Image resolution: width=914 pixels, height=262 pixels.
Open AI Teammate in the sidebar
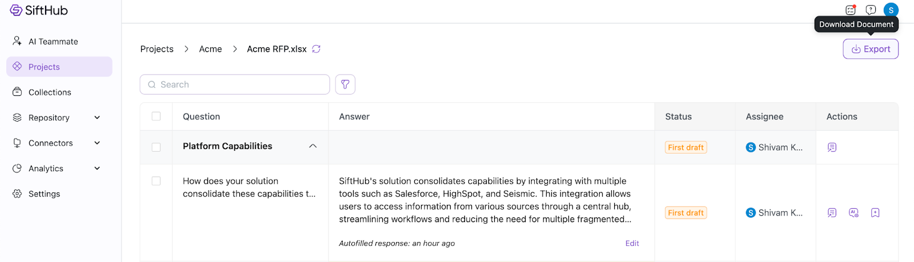click(x=53, y=42)
